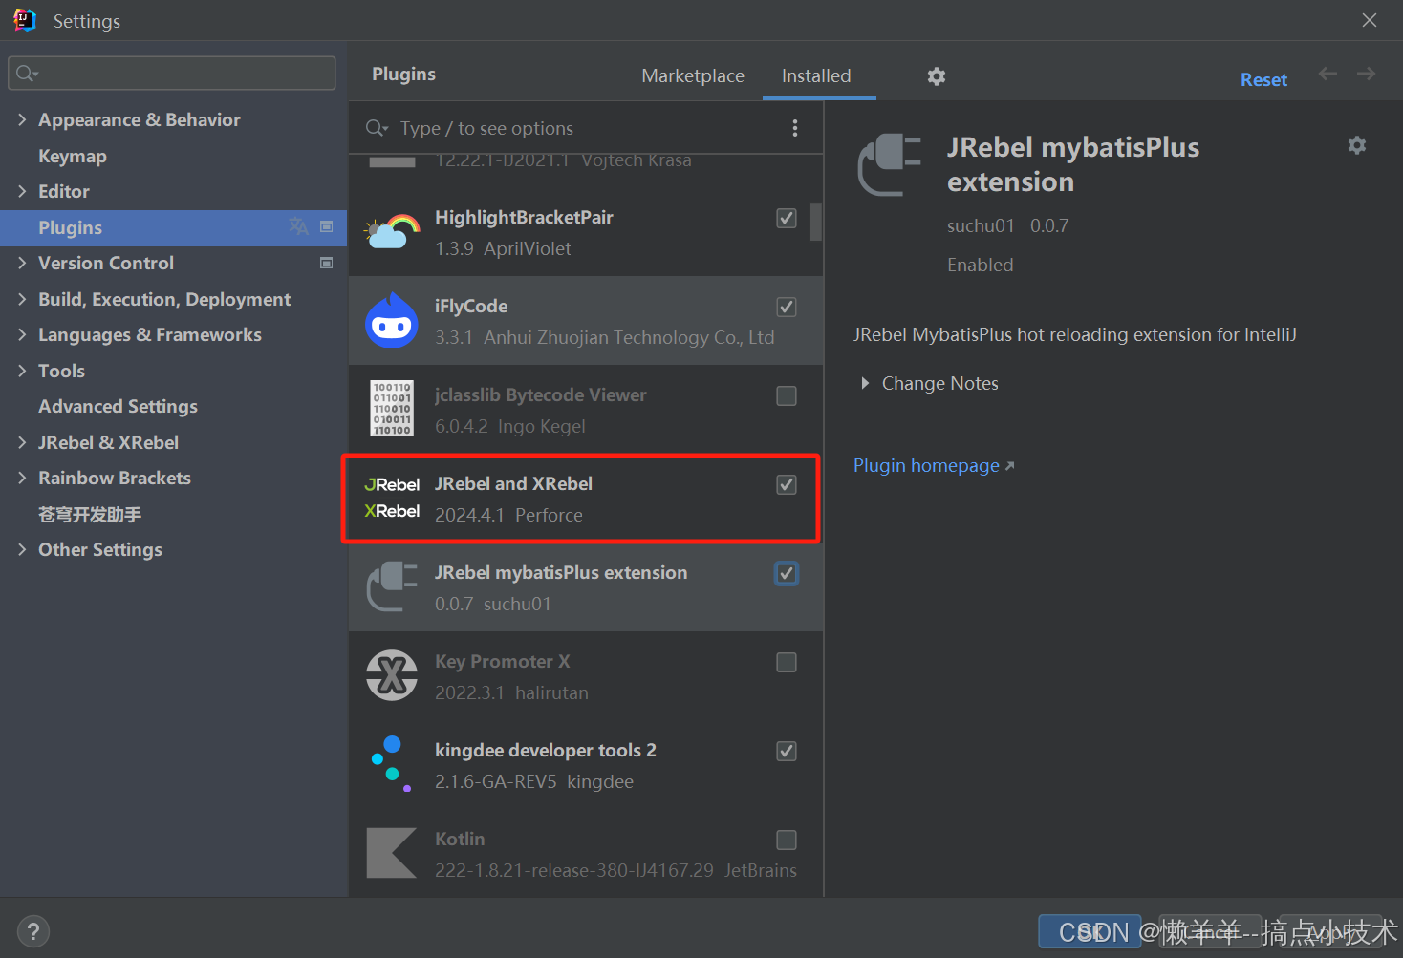The image size is (1403, 958).
Task: Click the IntelliJ logo in title bar
Action: pos(25,20)
